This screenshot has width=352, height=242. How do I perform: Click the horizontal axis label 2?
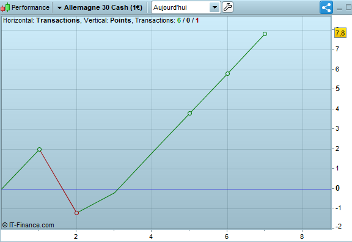point(76,237)
